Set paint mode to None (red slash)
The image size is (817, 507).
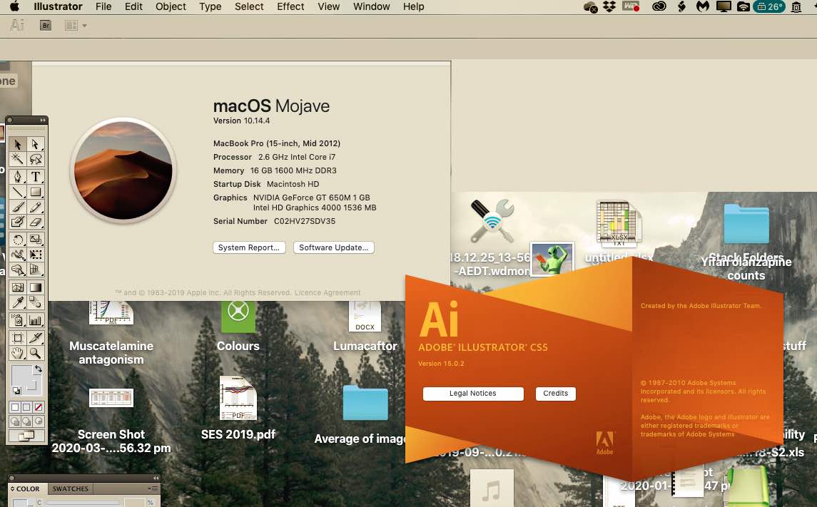(38, 407)
